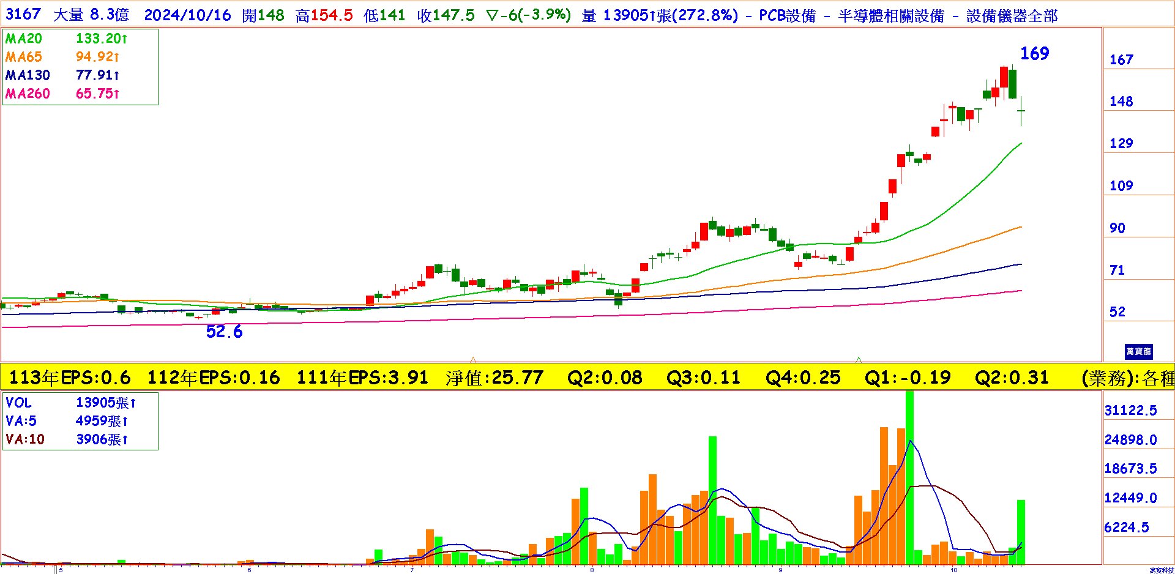
Task: Click the tallest green volume bar
Action: tap(909, 477)
